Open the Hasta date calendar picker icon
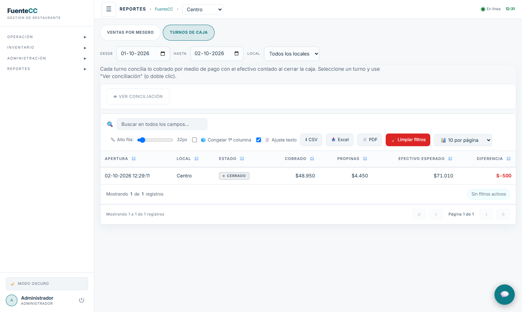Screen dimensions: 522x312 click(x=237, y=54)
